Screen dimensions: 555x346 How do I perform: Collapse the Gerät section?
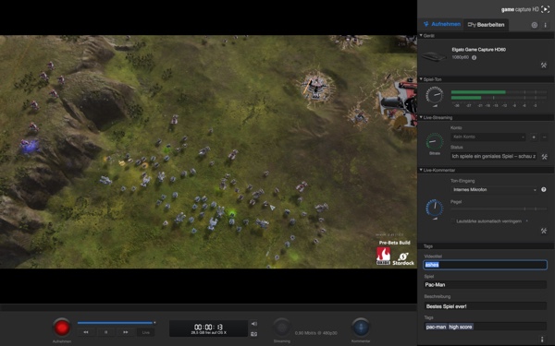[x=421, y=35]
